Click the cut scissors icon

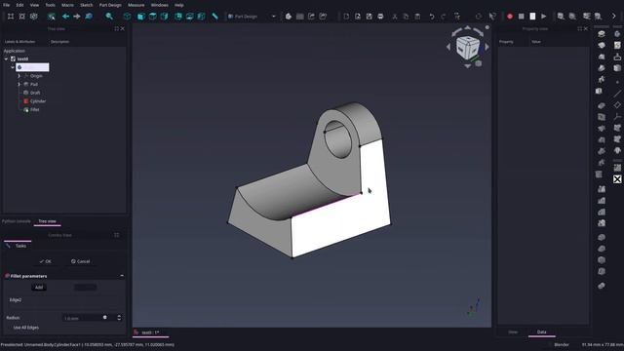[x=394, y=17]
